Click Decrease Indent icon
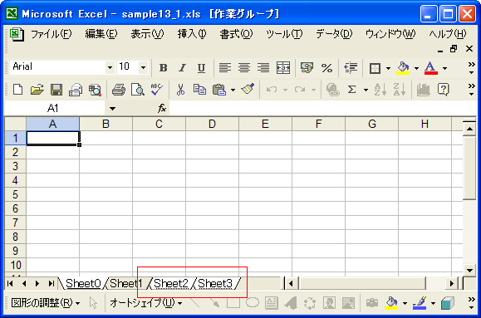 (351, 68)
